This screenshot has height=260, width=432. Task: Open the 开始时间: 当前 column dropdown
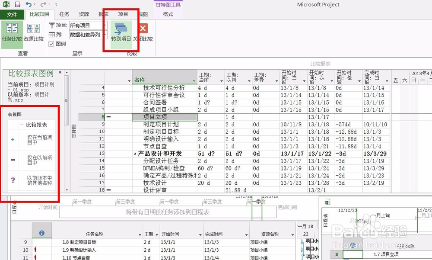304,81
